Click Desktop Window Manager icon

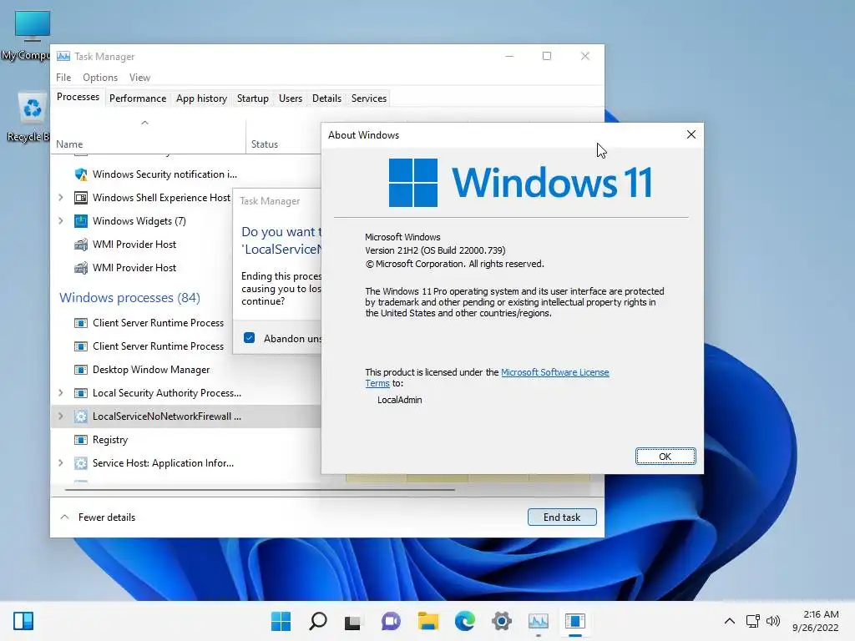(81, 370)
